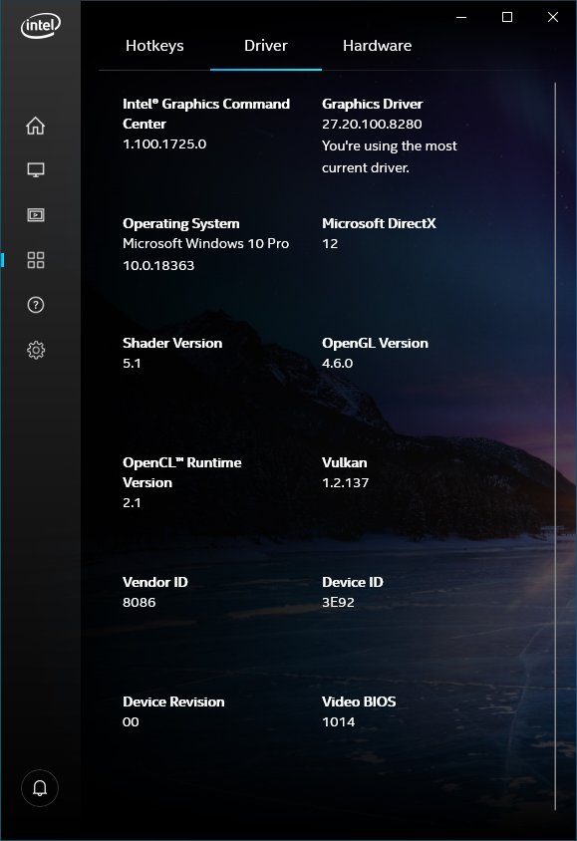Click the 'Vulkan' heading

pos(344,463)
